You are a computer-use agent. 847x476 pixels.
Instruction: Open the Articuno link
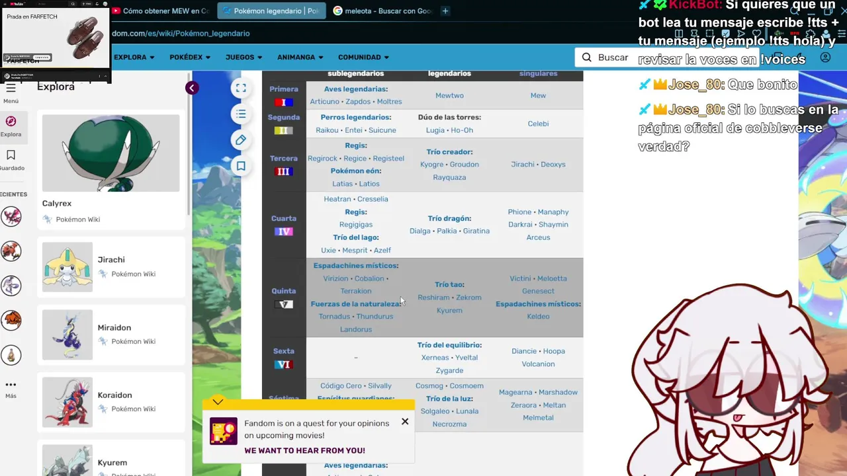324,102
